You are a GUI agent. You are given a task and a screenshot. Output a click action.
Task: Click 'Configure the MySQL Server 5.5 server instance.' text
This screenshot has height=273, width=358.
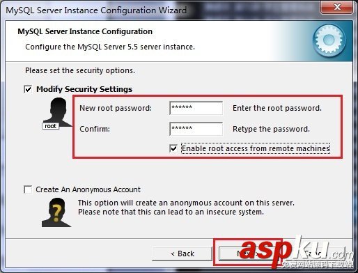click(110, 47)
